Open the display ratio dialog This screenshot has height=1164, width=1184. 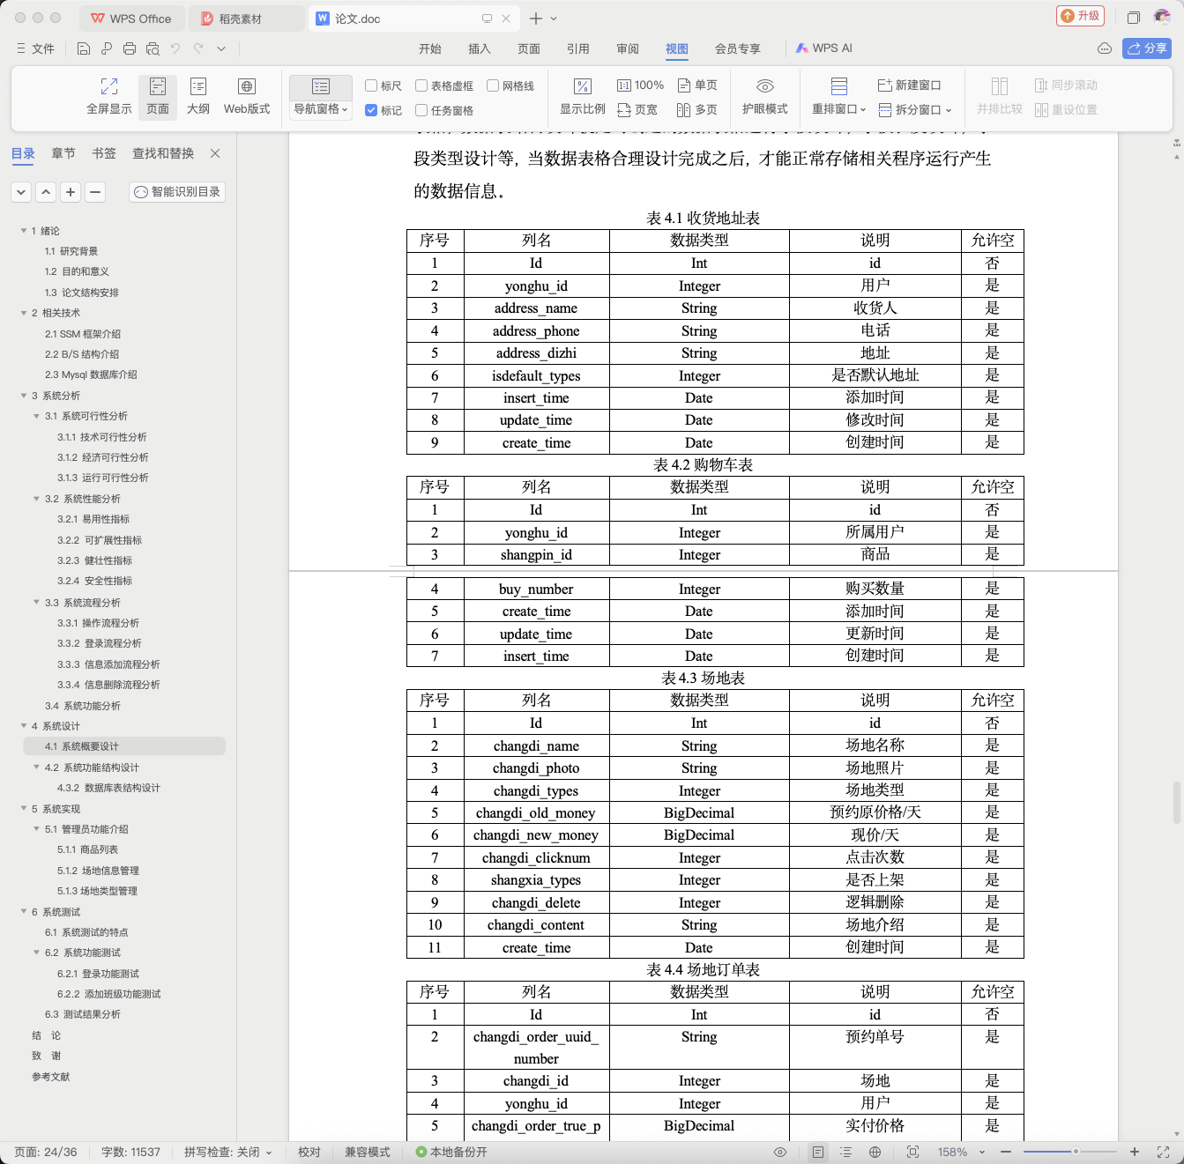coord(583,96)
